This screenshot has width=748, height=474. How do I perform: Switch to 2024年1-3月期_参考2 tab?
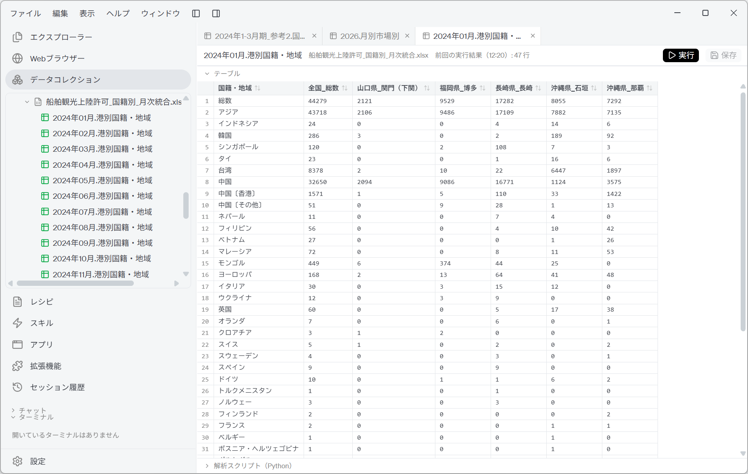(259, 36)
